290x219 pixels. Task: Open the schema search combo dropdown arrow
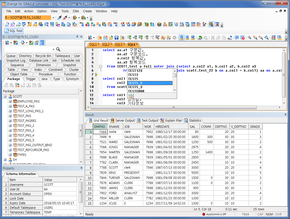tap(53, 49)
